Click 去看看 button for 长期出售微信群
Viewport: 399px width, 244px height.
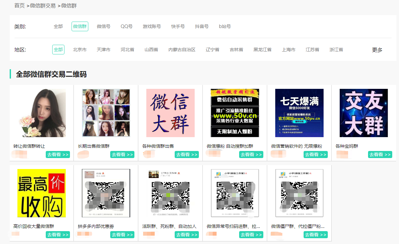coord(122,155)
